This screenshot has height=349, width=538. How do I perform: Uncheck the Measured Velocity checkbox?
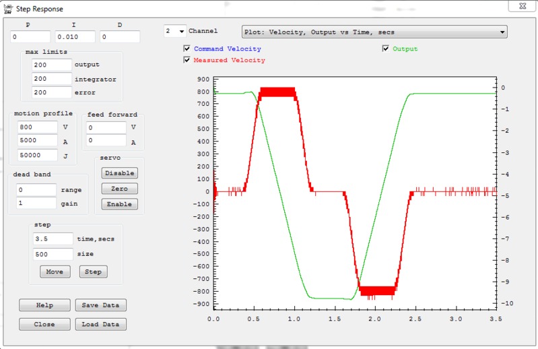click(x=187, y=61)
